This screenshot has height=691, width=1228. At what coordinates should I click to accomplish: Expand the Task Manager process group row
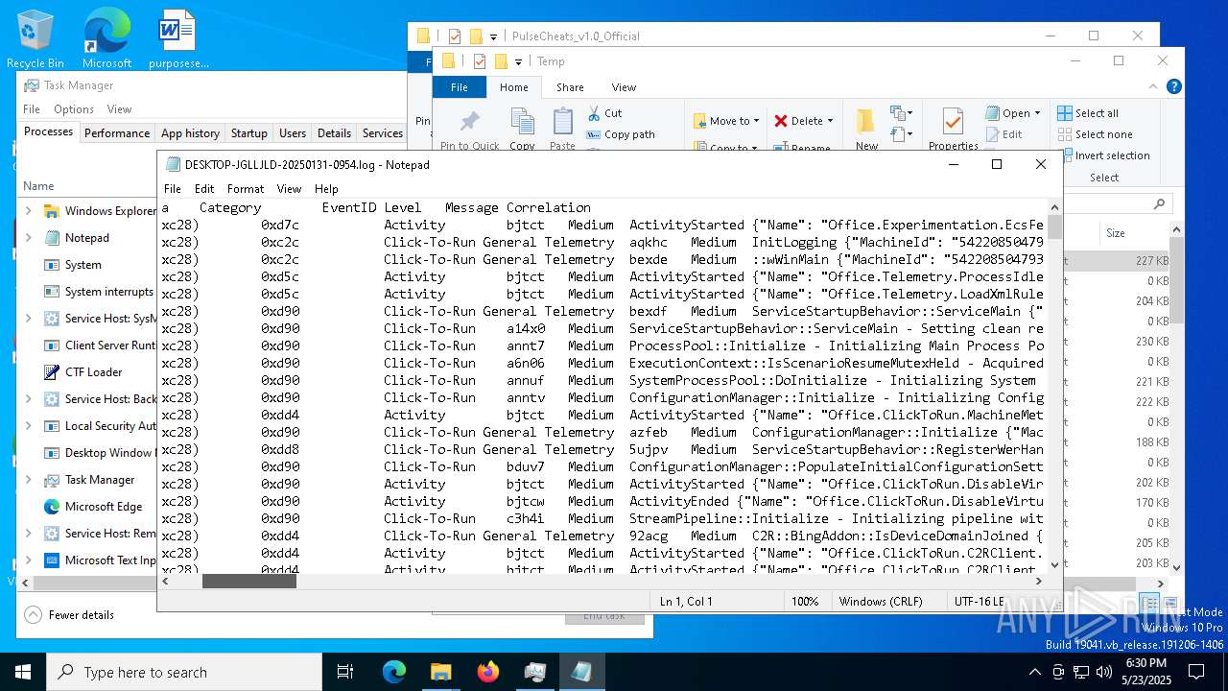pos(28,480)
